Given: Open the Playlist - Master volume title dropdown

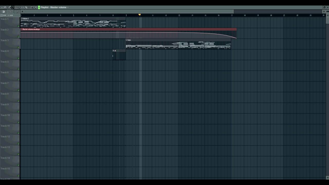Looking at the screenshot, I should (x=68, y=7).
